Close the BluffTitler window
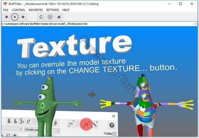Image resolution: width=199 pixels, height=138 pixels. click(192, 4)
